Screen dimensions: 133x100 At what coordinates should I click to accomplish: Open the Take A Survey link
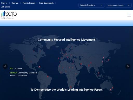click(29, 3)
